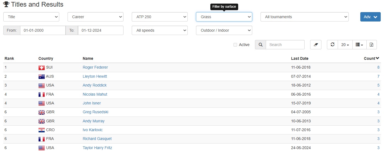
Task: Click Hewitt's title count 7
Action: pyautogui.click(x=378, y=76)
